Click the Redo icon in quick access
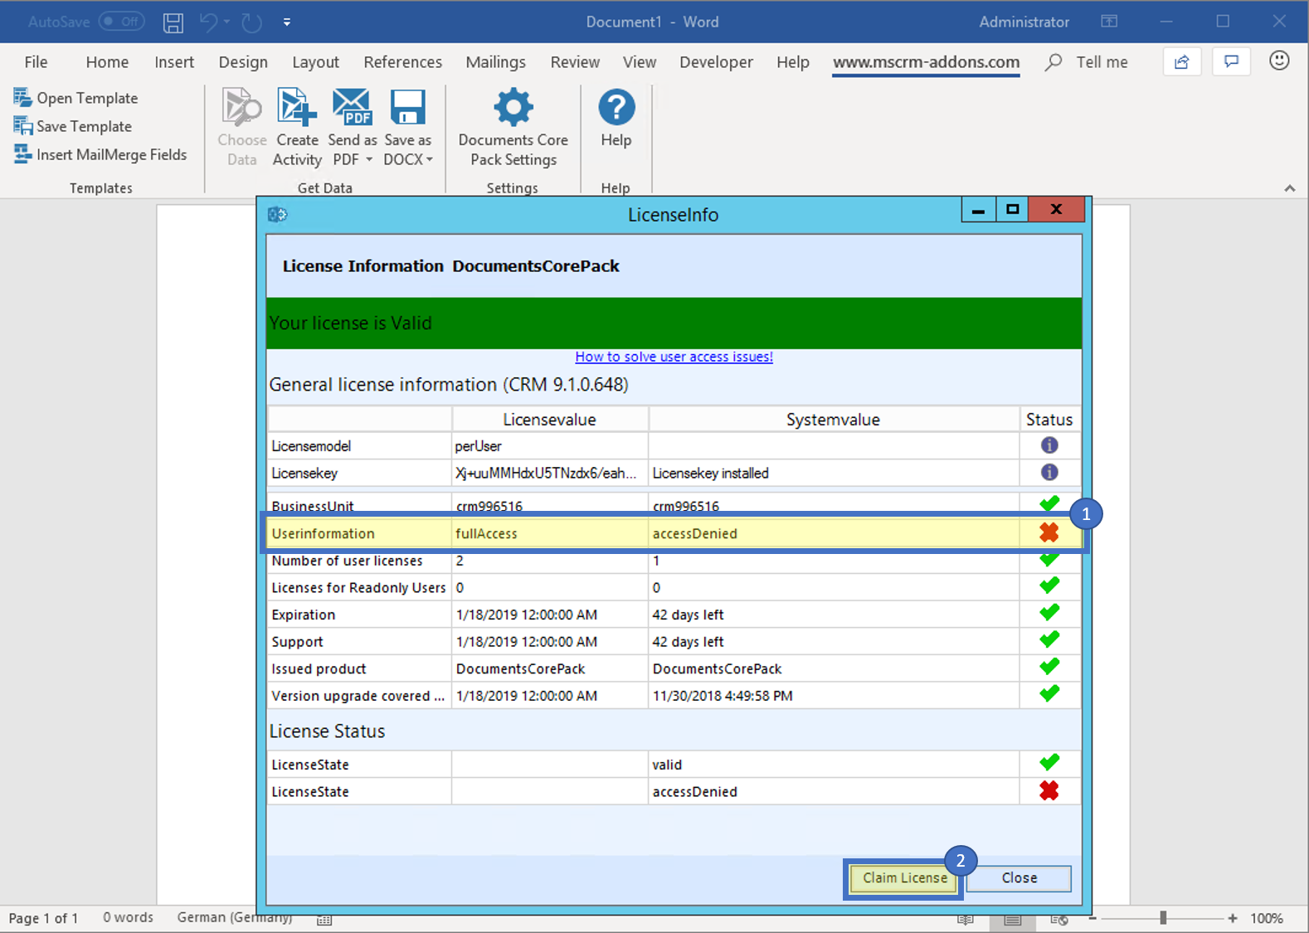The image size is (1309, 933). coord(252,22)
